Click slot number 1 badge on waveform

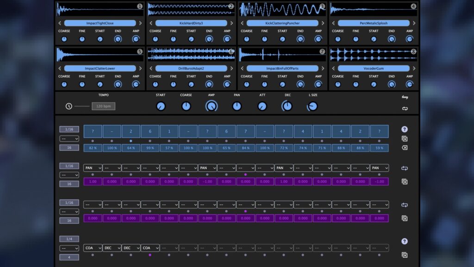click(140, 6)
